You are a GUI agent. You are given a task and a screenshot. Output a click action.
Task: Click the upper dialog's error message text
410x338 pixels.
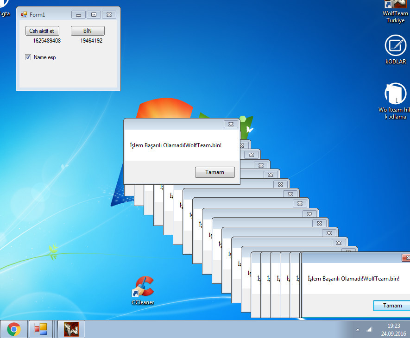pos(176,145)
